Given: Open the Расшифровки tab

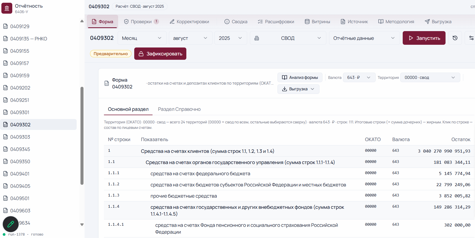Looking at the screenshot, I should pyautogui.click(x=276, y=22).
